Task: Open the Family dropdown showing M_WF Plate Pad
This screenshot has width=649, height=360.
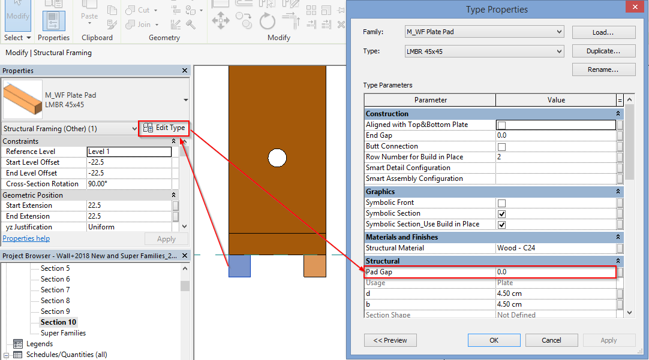Action: [483, 32]
